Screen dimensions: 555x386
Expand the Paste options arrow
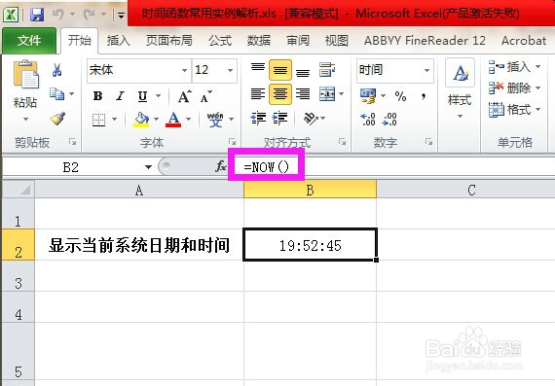(25, 120)
